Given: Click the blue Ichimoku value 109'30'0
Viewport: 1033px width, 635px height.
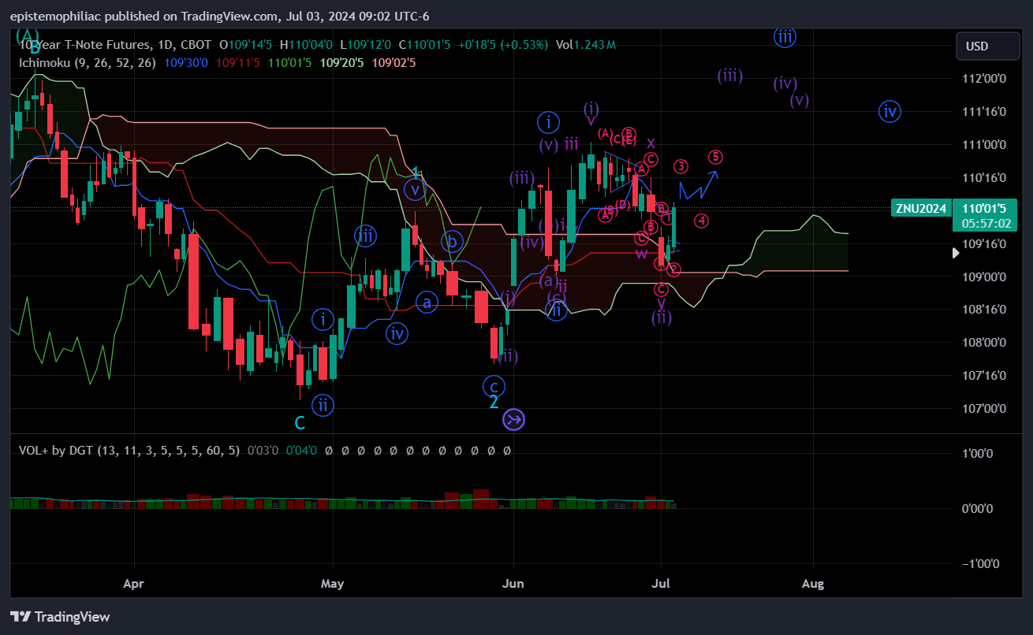Looking at the screenshot, I should coord(186,62).
